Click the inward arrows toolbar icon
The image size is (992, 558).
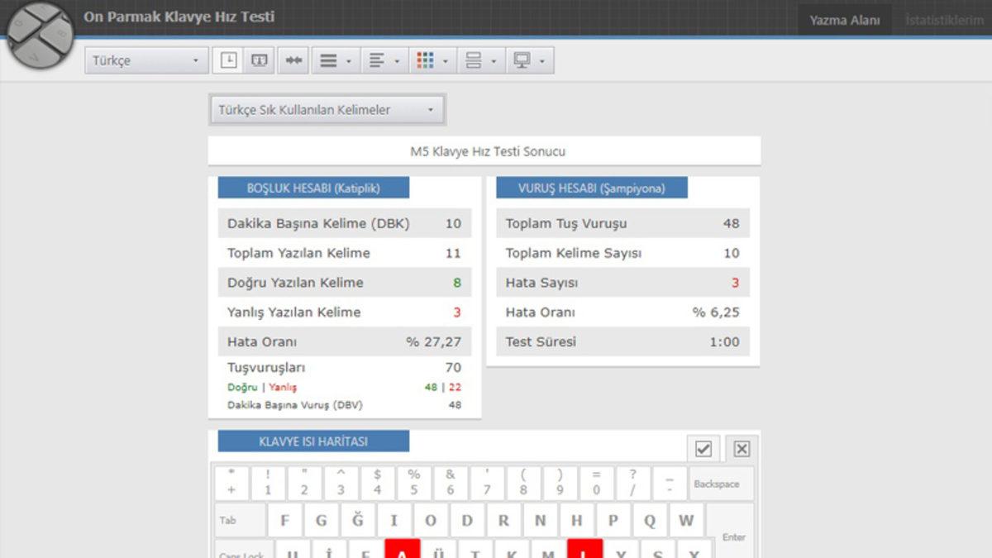tap(294, 60)
